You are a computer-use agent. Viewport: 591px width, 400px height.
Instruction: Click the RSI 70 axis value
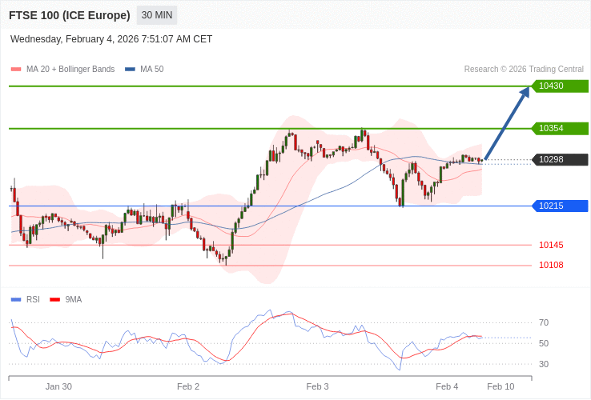[x=544, y=322]
